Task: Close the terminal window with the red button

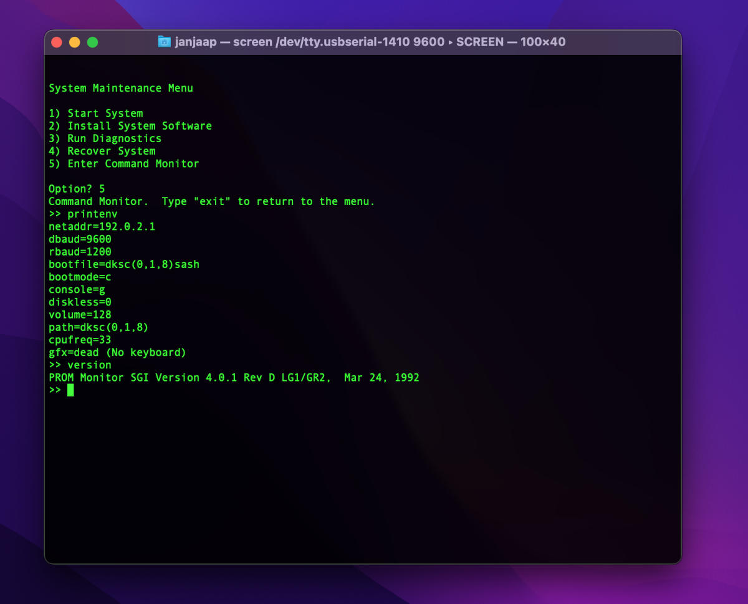Action: [x=57, y=42]
